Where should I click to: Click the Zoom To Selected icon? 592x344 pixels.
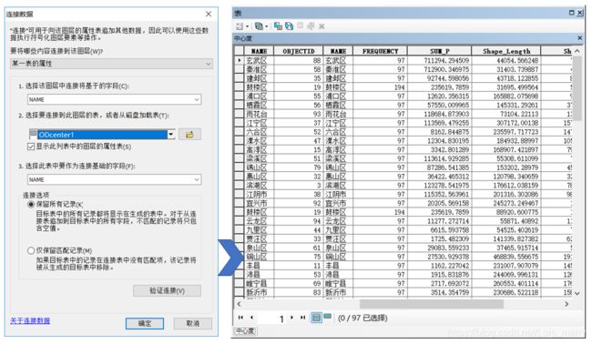tap(311, 26)
